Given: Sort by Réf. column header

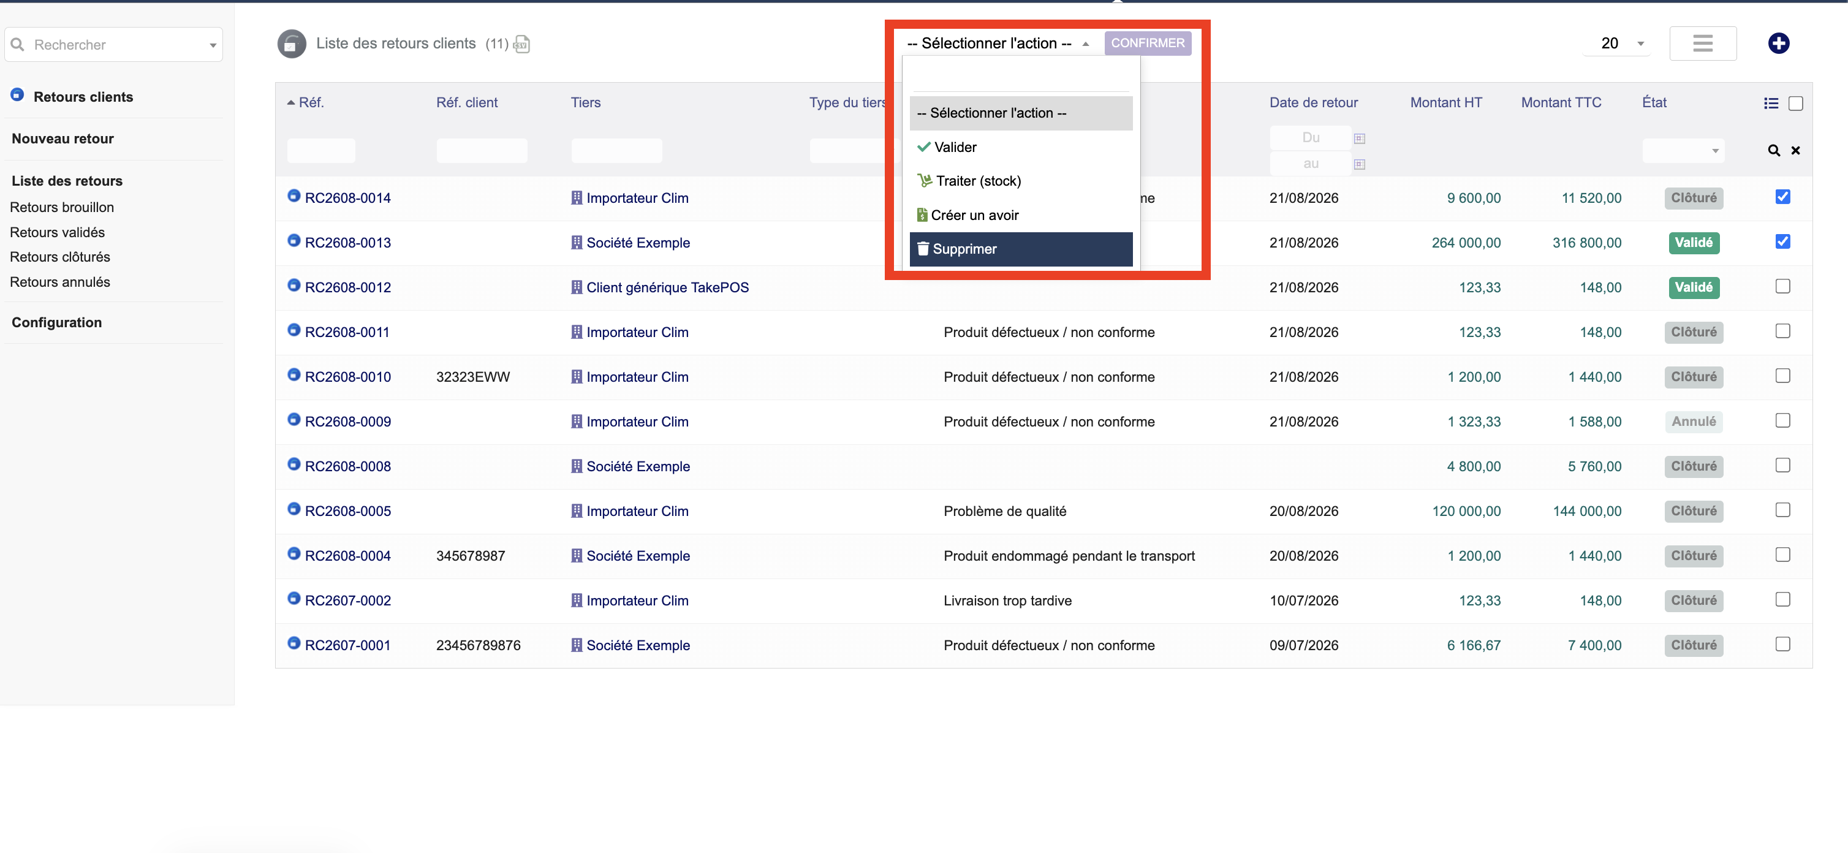Looking at the screenshot, I should 311,102.
